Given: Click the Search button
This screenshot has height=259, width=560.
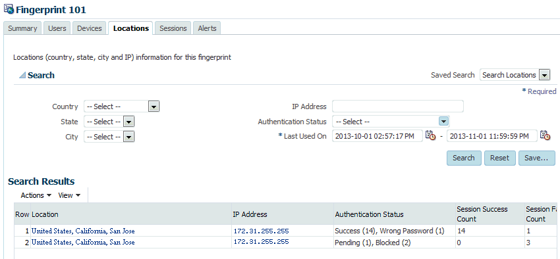Looking at the screenshot, I should click(464, 158).
